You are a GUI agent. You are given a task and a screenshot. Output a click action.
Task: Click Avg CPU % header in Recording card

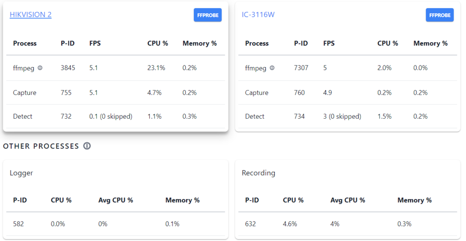[x=347, y=200]
